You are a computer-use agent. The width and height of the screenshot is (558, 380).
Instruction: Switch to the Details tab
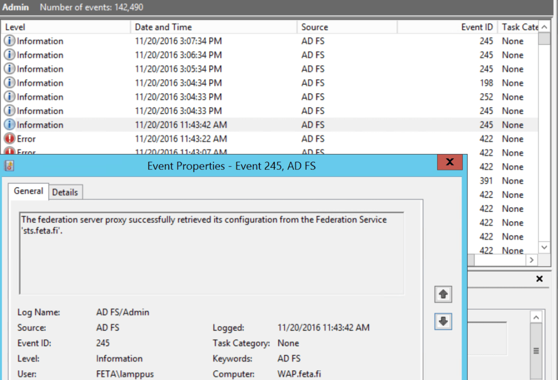click(65, 192)
